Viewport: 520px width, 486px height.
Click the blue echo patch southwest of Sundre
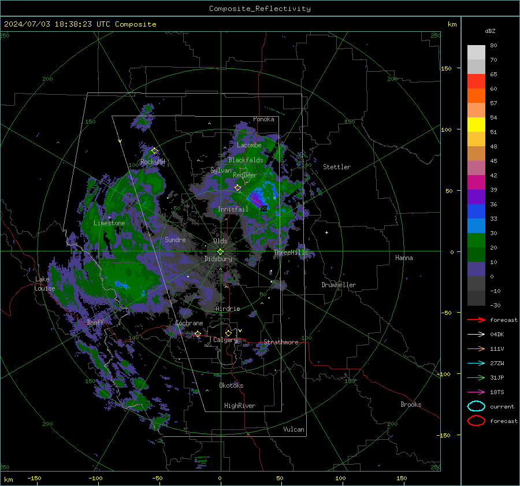point(121,285)
